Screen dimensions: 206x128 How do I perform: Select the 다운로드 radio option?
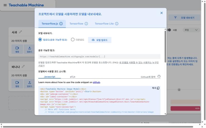coord(73,40)
